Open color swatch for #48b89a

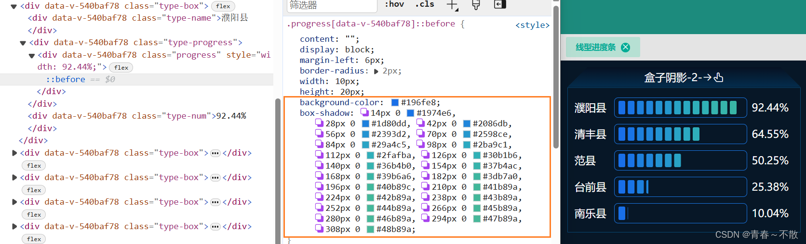pyautogui.click(x=370, y=229)
